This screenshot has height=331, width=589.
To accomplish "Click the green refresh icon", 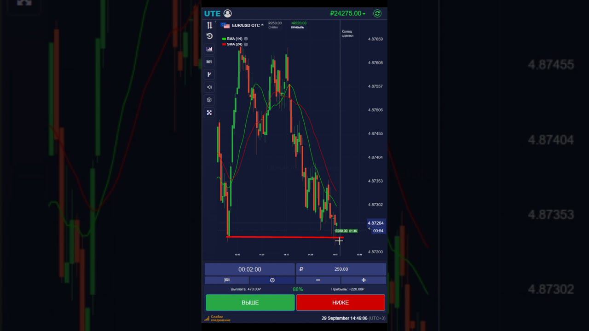I will click(377, 13).
